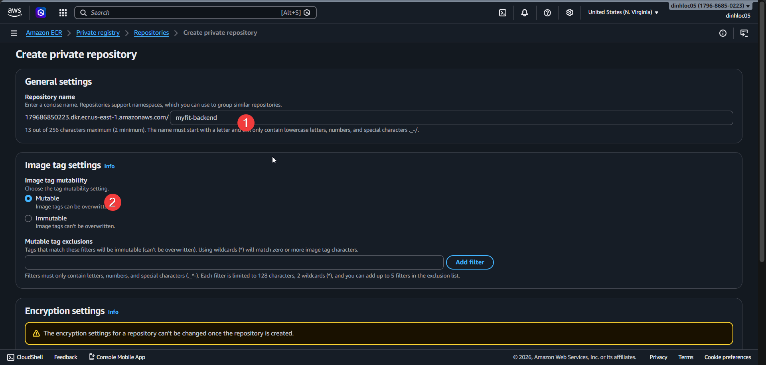Open the Image tag settings Info link
Image resolution: width=766 pixels, height=365 pixels.
(109, 166)
